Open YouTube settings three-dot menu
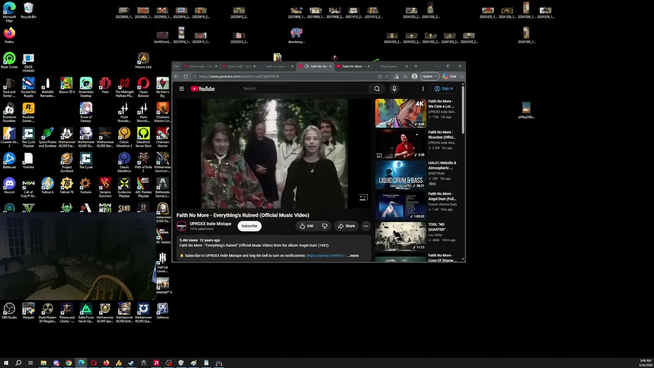This screenshot has height=368, width=654. 423,89
